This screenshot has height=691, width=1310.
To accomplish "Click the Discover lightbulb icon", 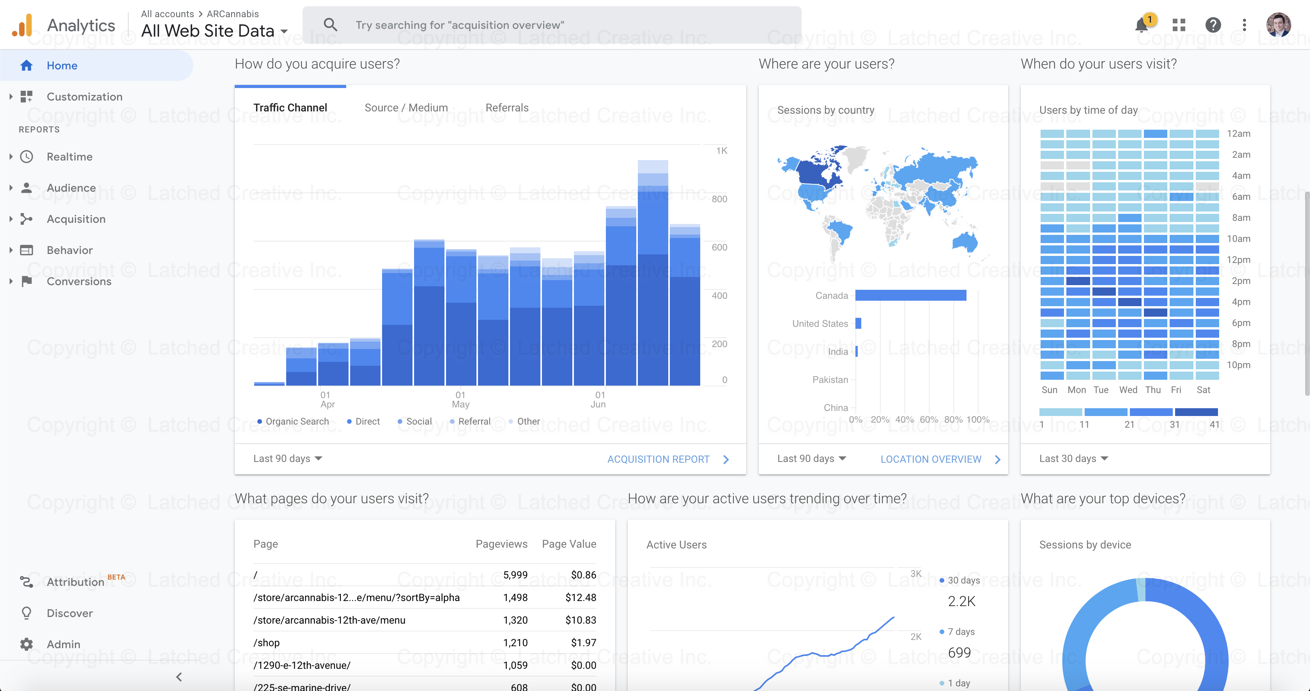I will click(x=27, y=613).
